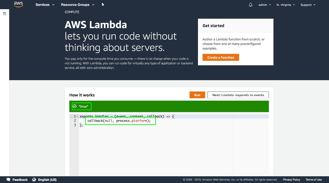
Task: Open the admin account dropdown
Action: [265, 5]
